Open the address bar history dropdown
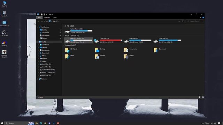 (x=179, y=21)
